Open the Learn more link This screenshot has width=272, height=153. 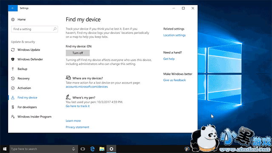pos(73,121)
